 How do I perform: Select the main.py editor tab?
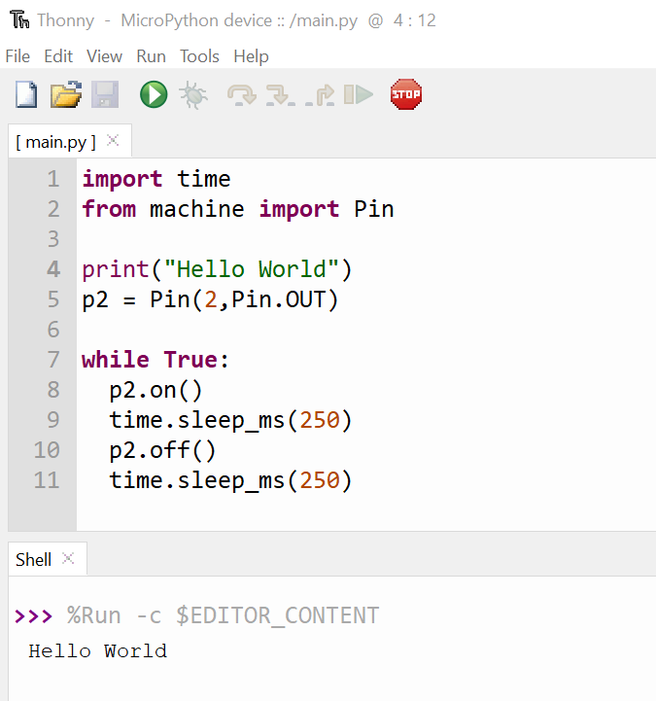[55, 142]
